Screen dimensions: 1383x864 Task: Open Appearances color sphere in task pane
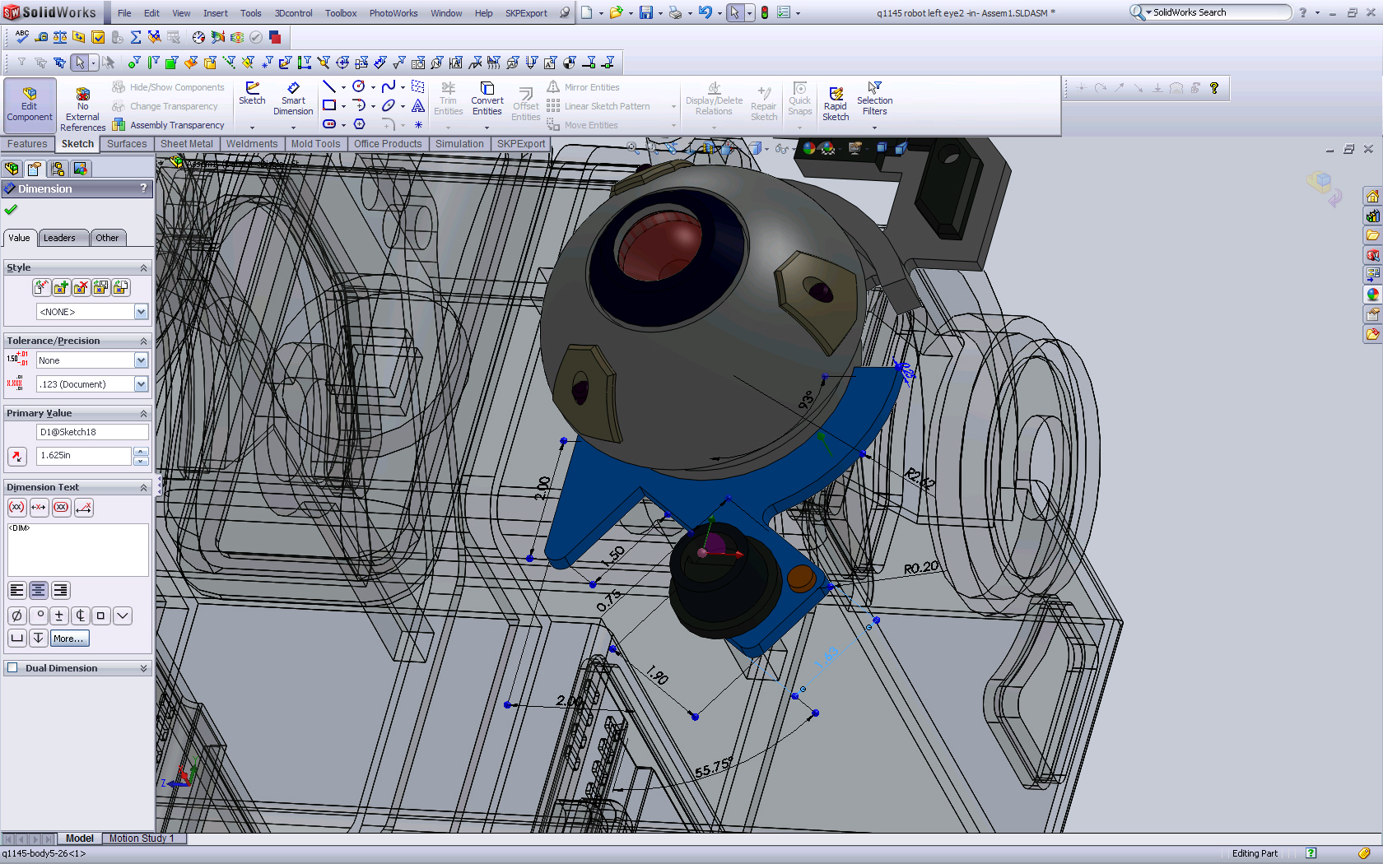click(x=1372, y=295)
